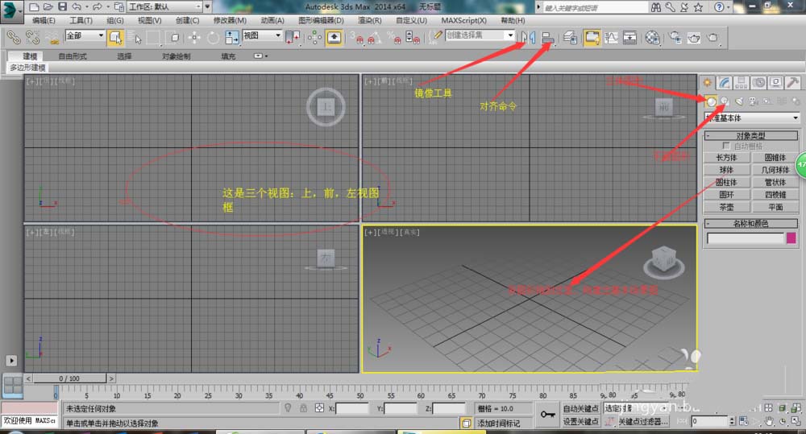The width and height of the screenshot is (806, 434).
Task: Click the Unlink Selection icon
Action: pos(32,38)
